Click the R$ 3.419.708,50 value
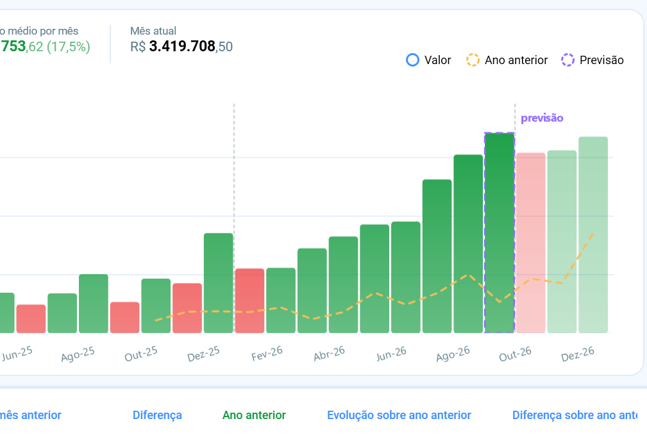The width and height of the screenshot is (647, 437). (x=181, y=47)
